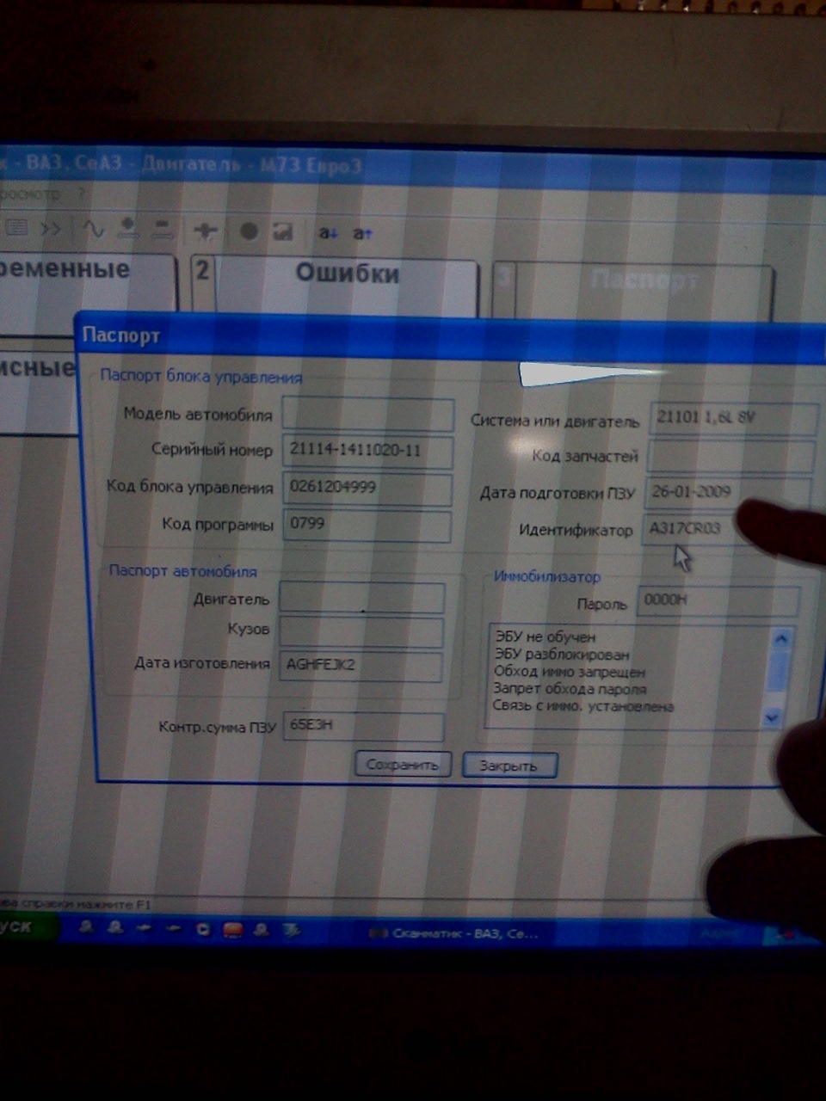Image resolution: width=826 pixels, height=1101 pixels.
Task: Click the double-arrow forward toolbar icon
Action: 51,229
